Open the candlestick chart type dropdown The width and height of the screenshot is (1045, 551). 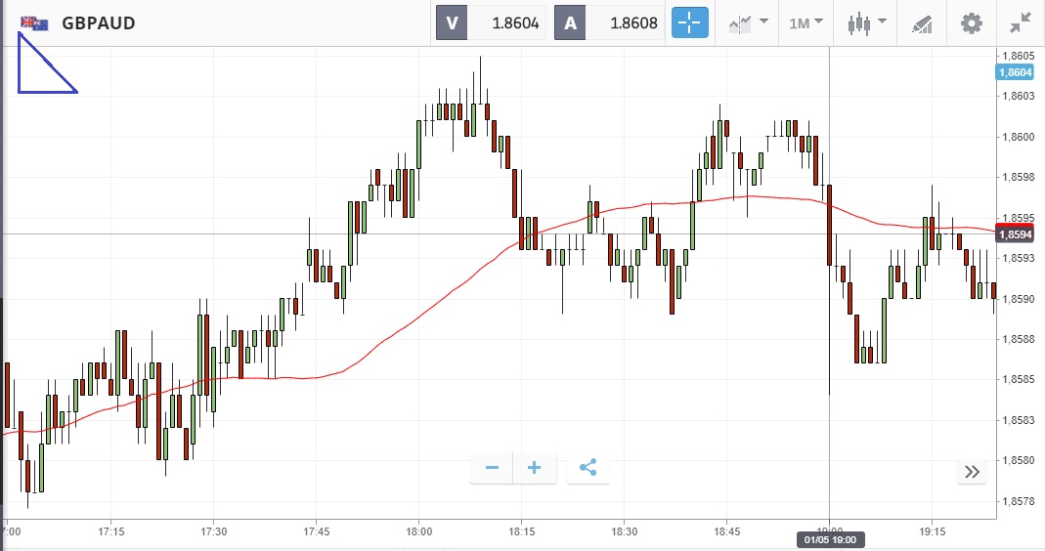point(865,23)
